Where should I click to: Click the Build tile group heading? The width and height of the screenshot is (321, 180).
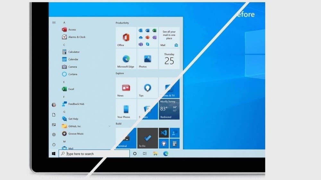(x=118, y=123)
